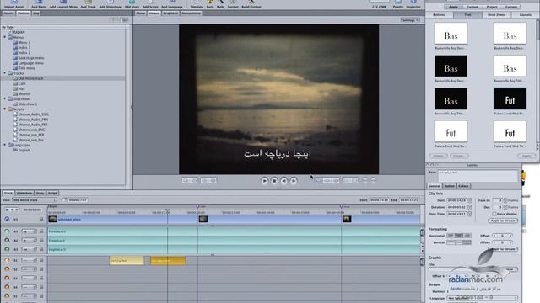Open the Drop Zones palette tab

[497, 15]
